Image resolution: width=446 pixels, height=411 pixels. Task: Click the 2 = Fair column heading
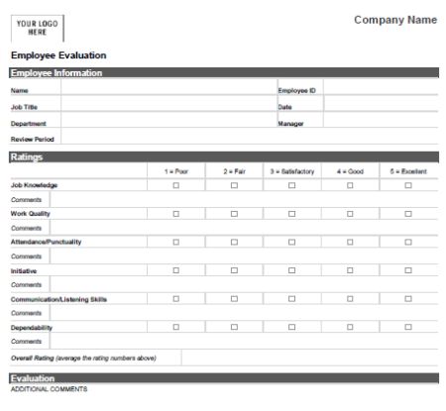click(x=234, y=171)
